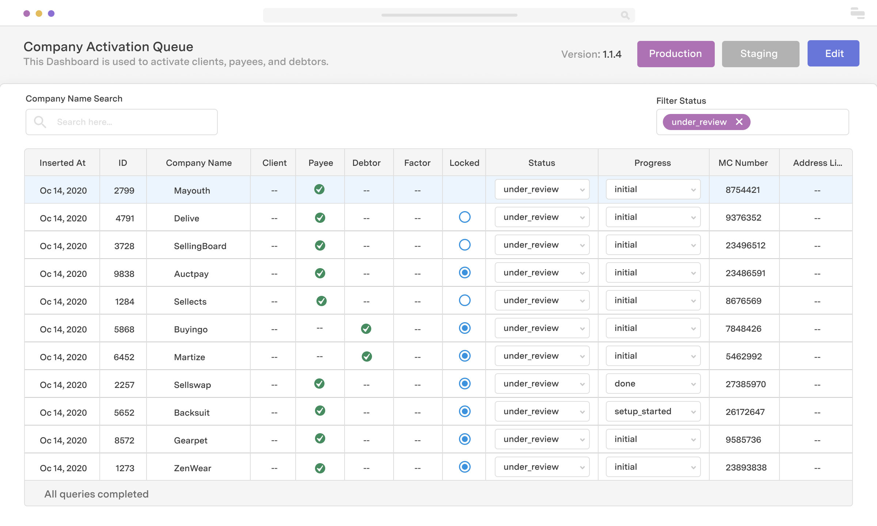Expand the Progress dropdown for Backsuit

point(694,411)
